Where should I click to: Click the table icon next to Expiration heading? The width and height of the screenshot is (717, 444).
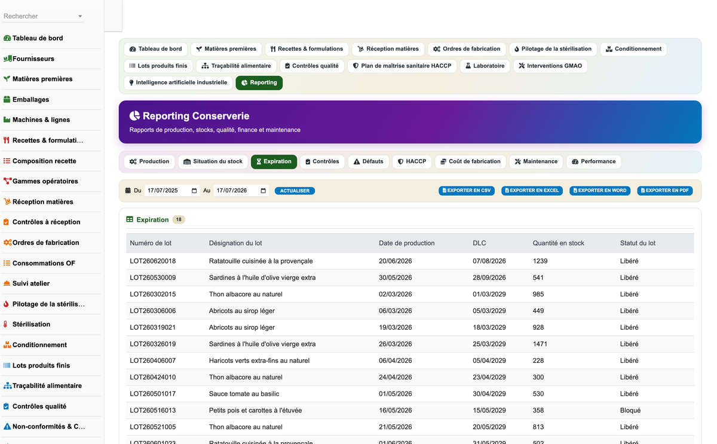click(x=130, y=220)
